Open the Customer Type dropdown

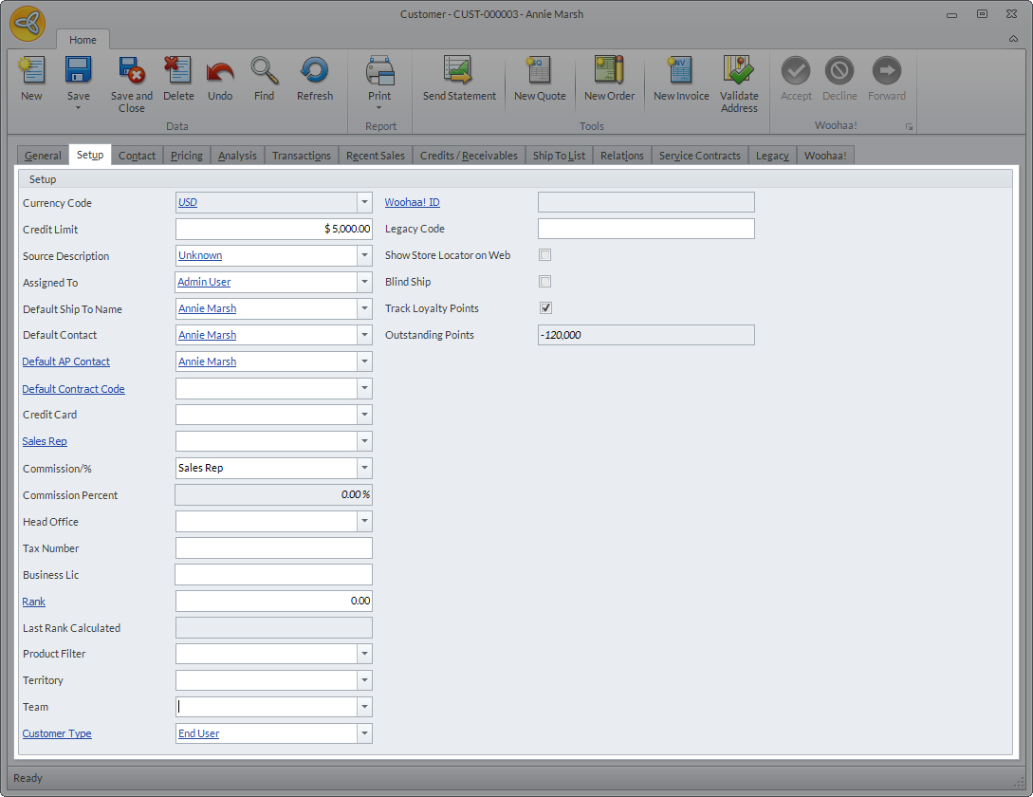click(364, 733)
